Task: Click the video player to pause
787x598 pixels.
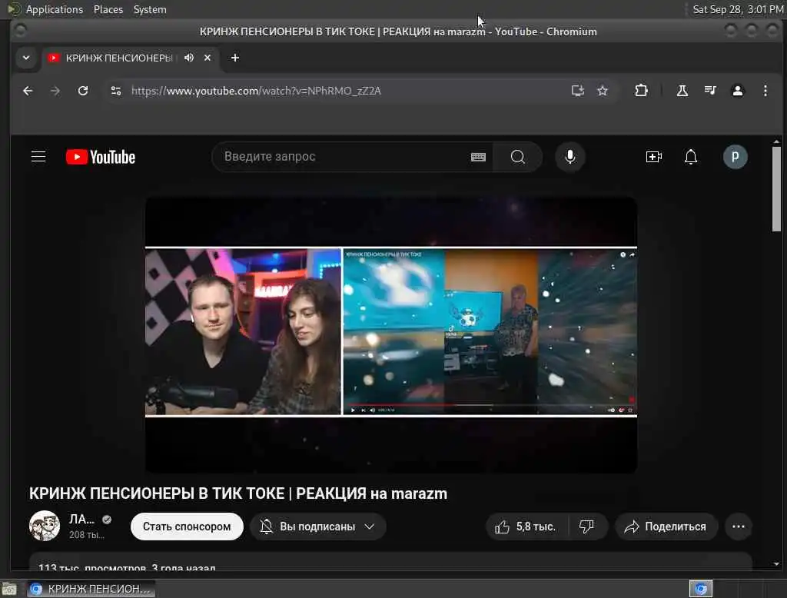Action: (391, 334)
